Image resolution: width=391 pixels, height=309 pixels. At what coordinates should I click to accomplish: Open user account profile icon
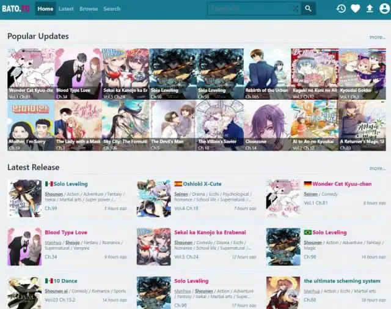tap(384, 9)
